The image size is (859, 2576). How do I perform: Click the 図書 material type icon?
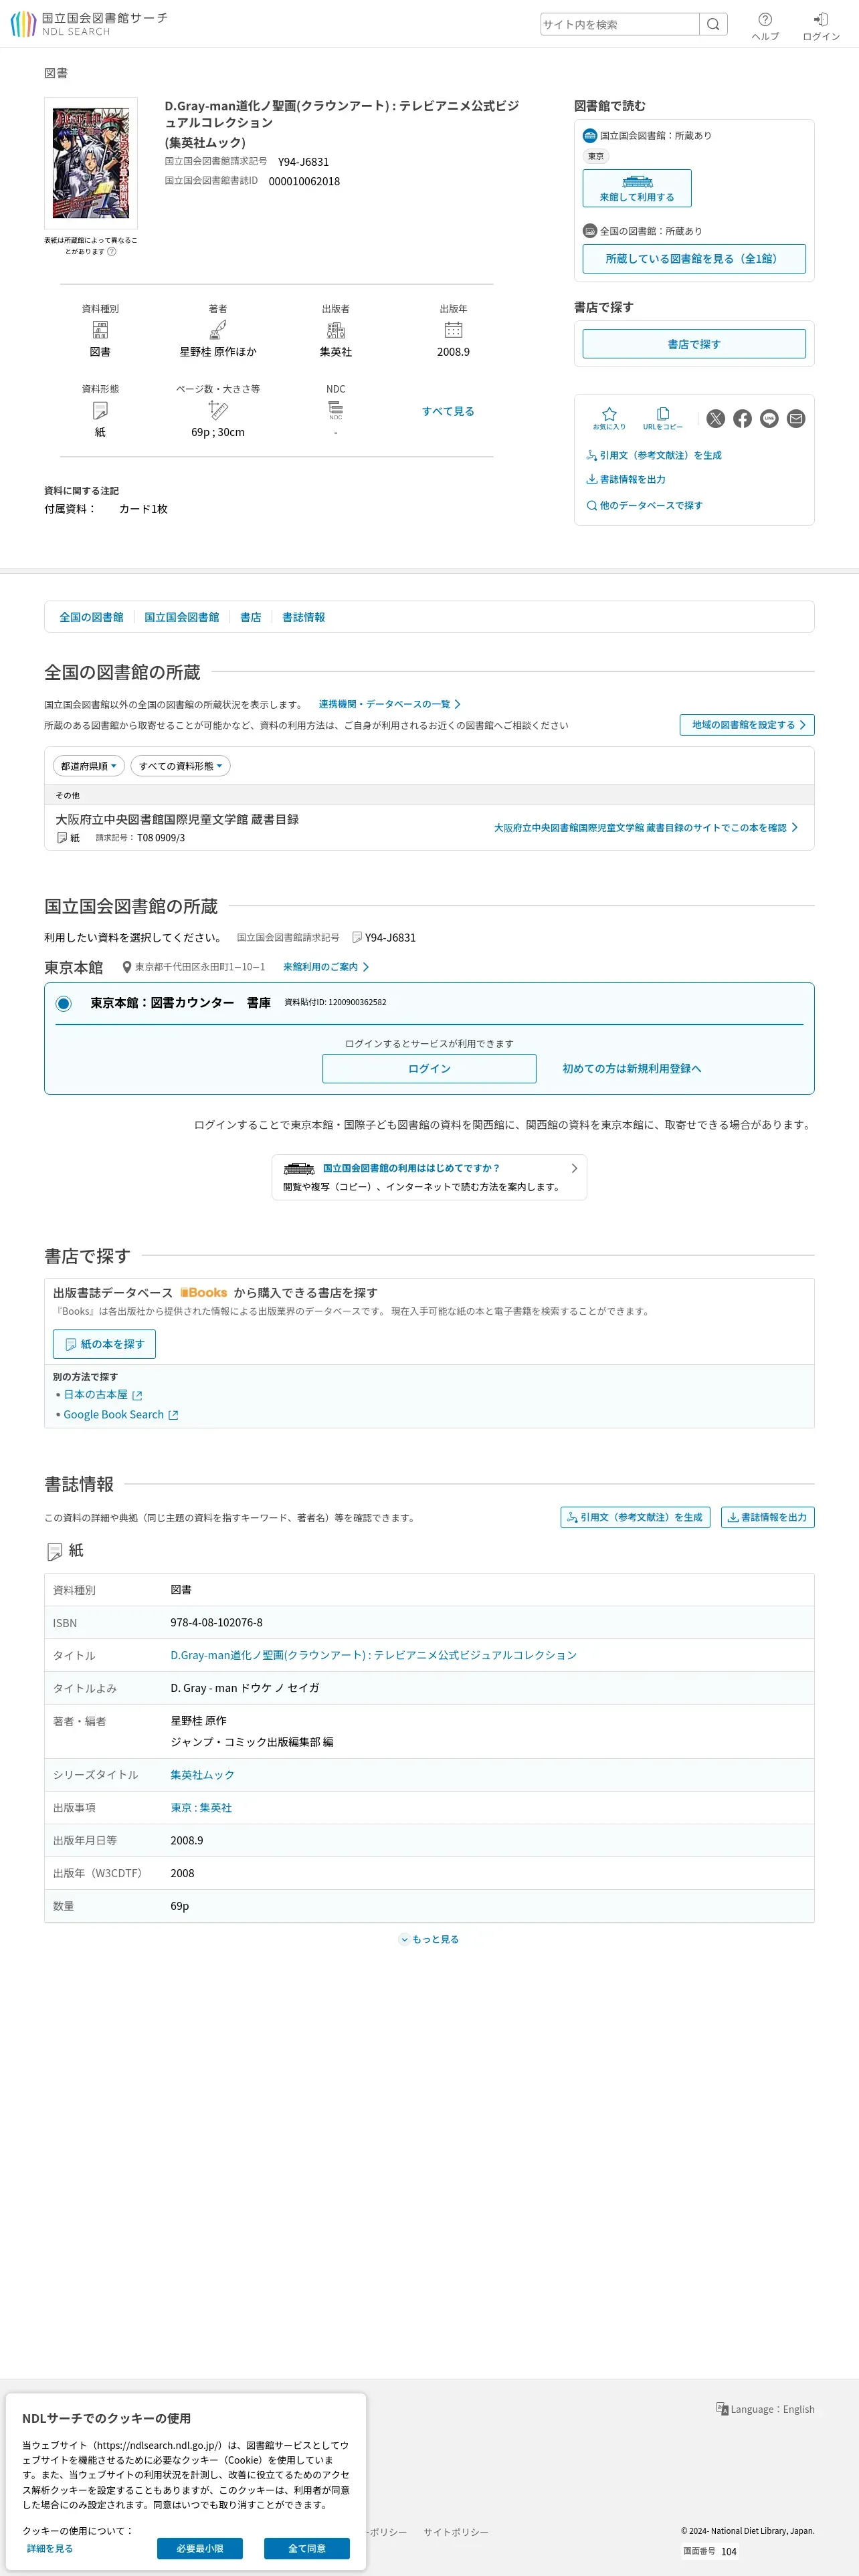pos(100,330)
